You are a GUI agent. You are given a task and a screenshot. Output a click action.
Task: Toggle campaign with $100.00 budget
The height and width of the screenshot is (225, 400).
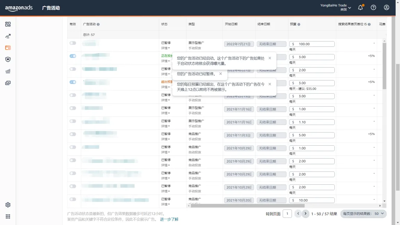coord(73,43)
